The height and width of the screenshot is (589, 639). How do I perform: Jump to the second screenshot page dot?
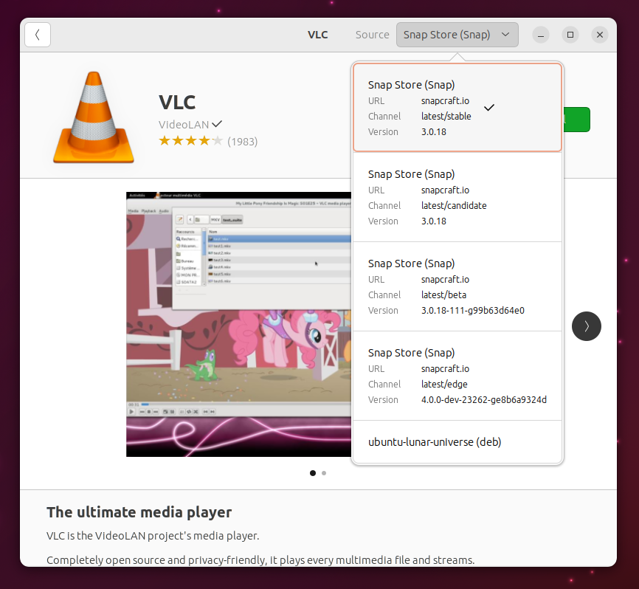[324, 473]
